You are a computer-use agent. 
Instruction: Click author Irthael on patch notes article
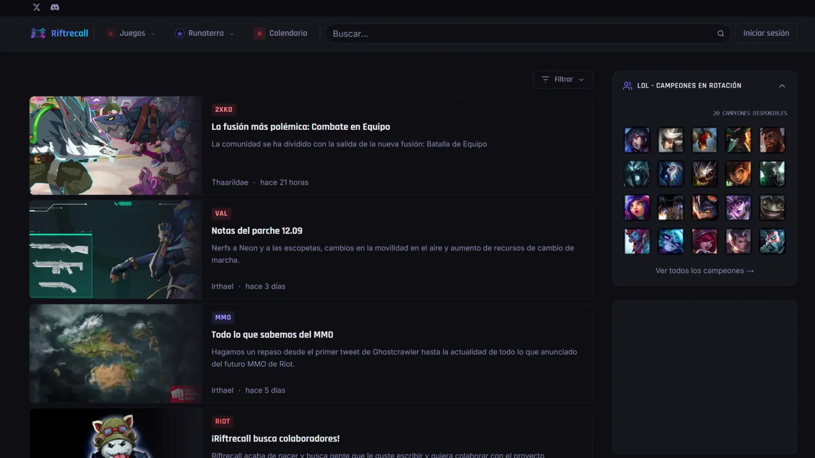click(222, 286)
